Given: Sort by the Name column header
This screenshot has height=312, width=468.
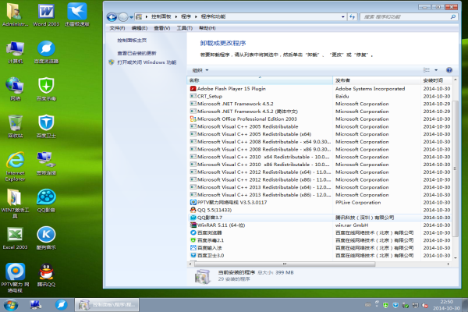Looking at the screenshot, I should pyautogui.click(x=260, y=80).
